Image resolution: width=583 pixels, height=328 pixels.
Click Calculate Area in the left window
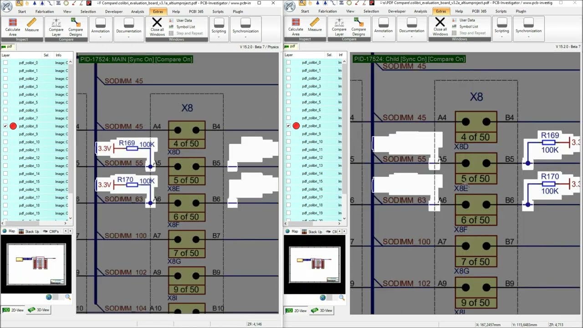click(x=13, y=27)
